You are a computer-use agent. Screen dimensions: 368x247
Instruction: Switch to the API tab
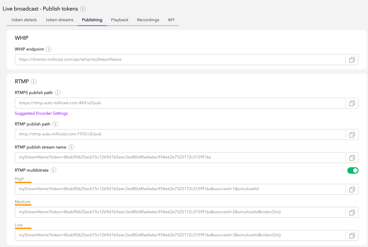coord(171,20)
